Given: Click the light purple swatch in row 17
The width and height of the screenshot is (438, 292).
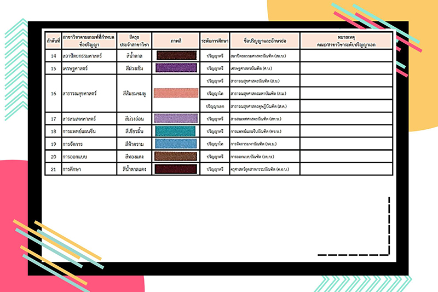Looking at the screenshot, I should coord(176,118).
